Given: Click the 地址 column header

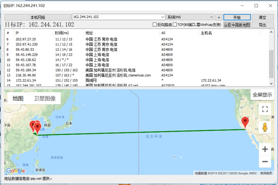Looking at the screenshot, I should pyautogui.click(x=121, y=33).
